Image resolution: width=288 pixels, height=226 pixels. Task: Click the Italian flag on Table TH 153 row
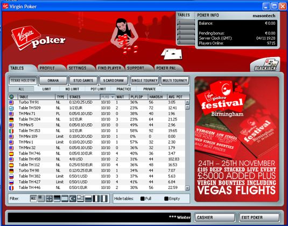click(x=11, y=131)
